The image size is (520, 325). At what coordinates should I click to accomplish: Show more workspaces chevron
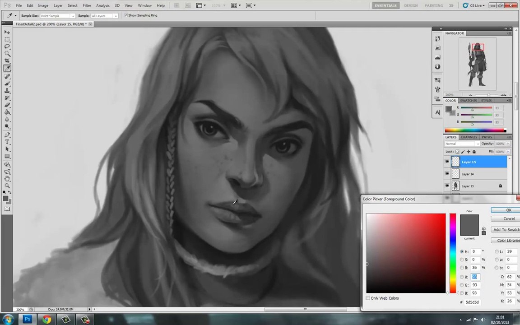click(x=451, y=5)
